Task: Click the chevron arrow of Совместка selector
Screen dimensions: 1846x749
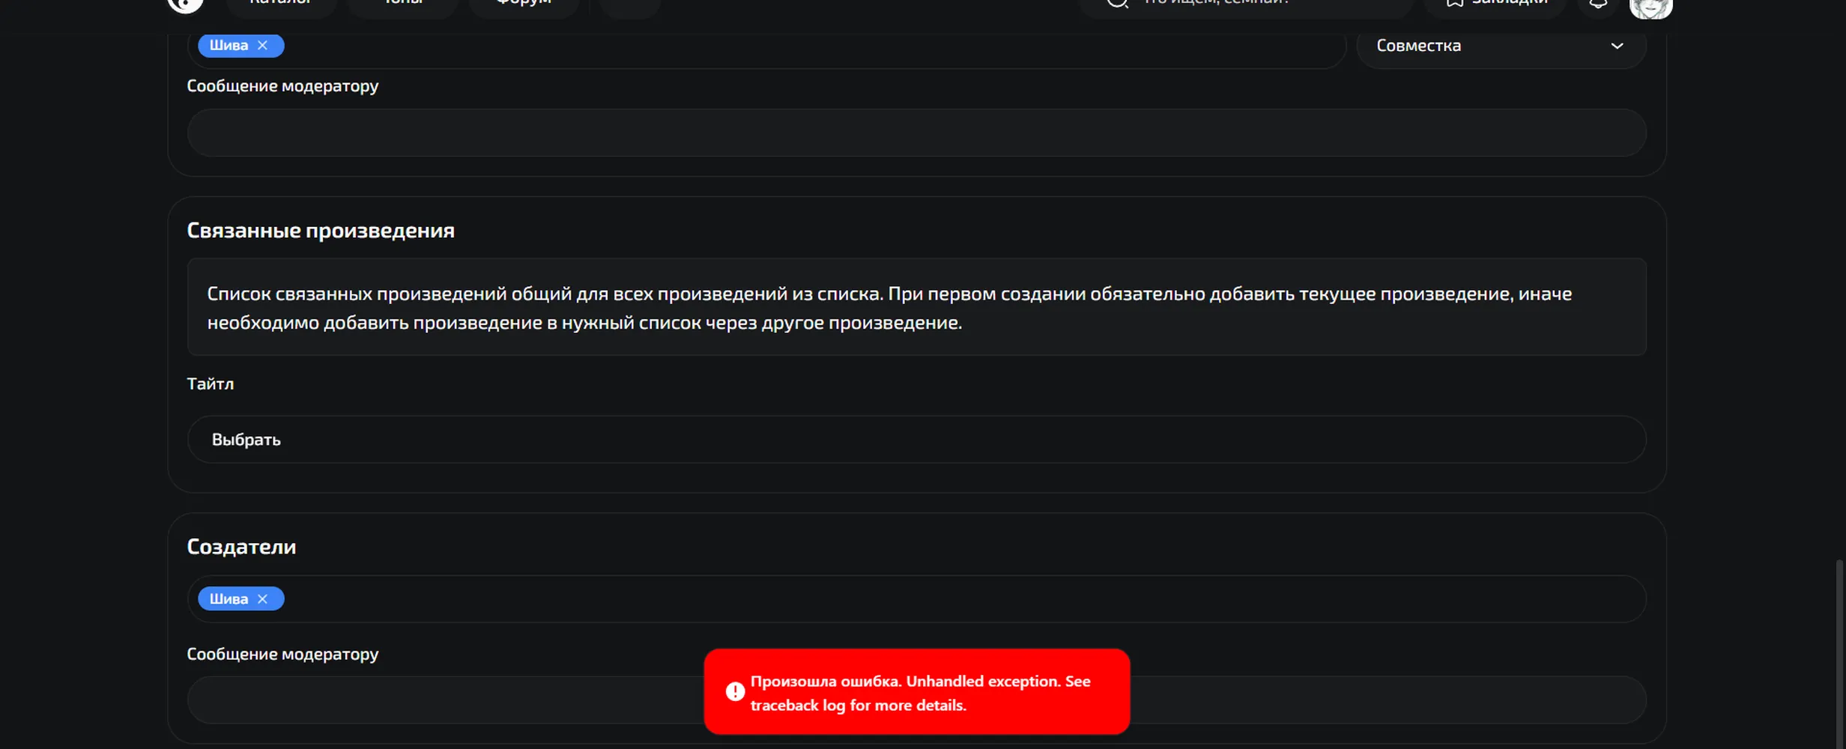Action: 1617,46
